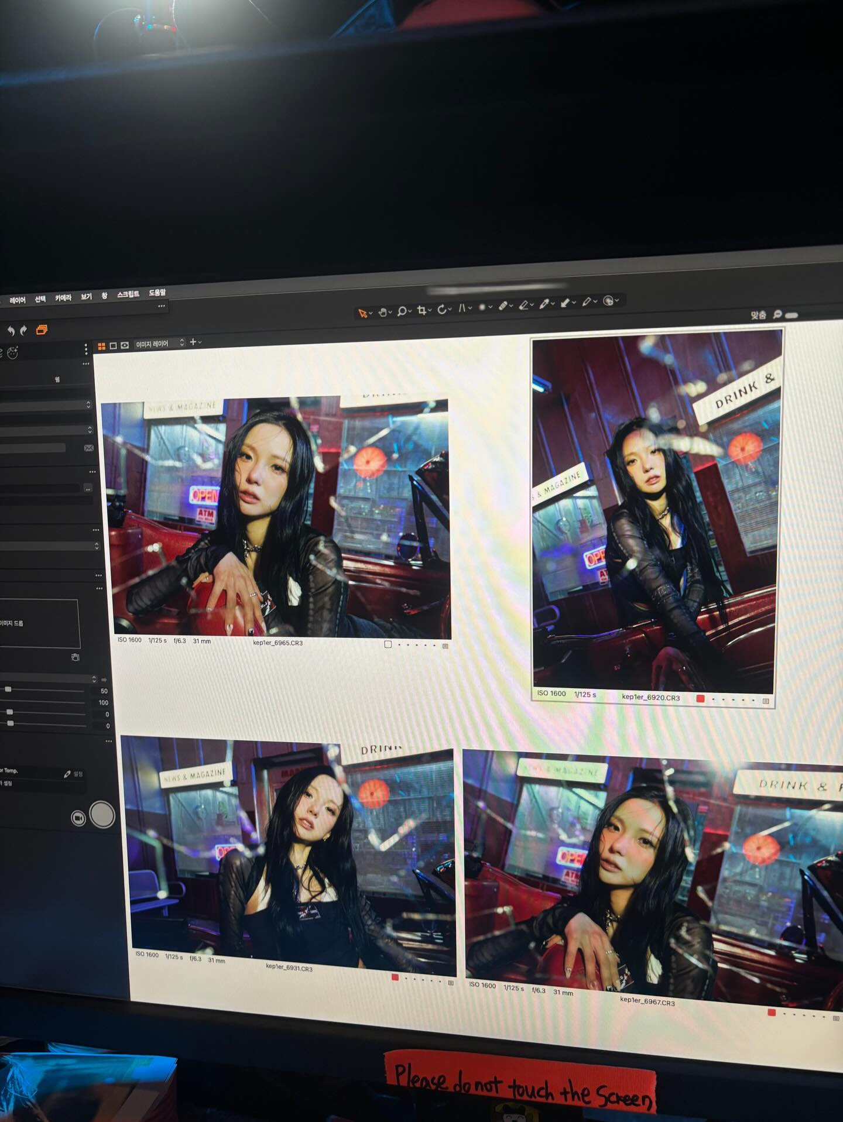This screenshot has height=1122, width=843.
Task: Click the 설정 button beside the picker icon
Action: 78,774
